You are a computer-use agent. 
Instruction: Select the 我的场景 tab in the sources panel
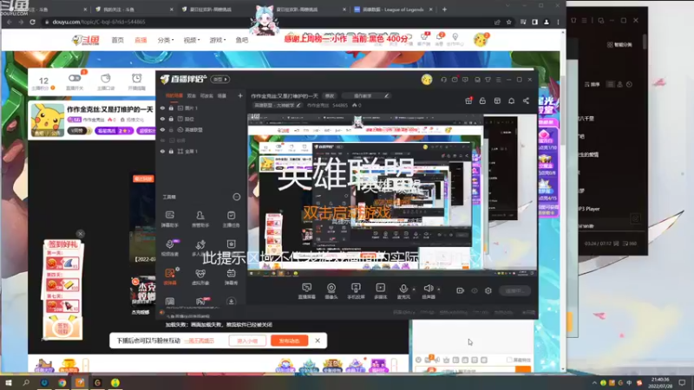pos(174,95)
